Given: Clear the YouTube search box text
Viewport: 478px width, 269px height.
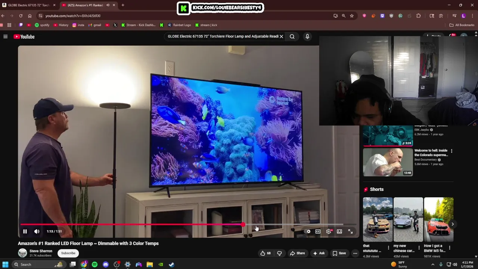Looking at the screenshot, I should 282,37.
